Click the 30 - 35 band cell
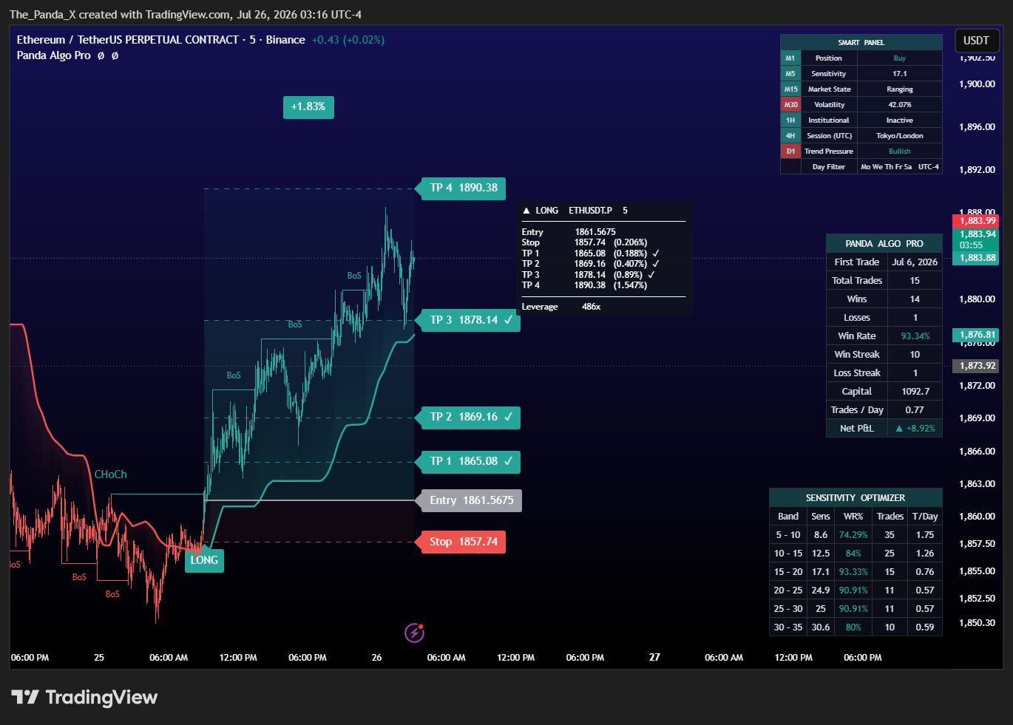The image size is (1013, 725). coord(788,627)
